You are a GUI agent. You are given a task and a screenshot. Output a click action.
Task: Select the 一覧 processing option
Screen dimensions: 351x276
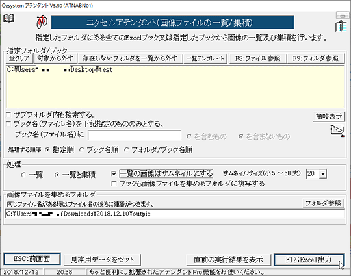click(x=23, y=175)
